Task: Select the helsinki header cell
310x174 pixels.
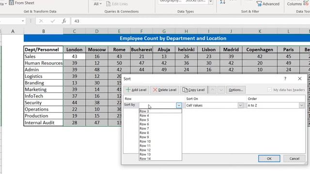Action: coord(186,49)
